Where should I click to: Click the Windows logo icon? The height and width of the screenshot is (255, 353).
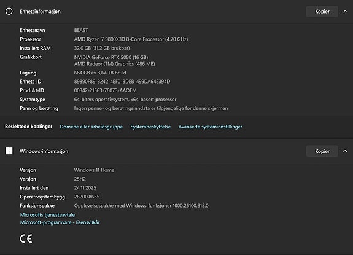pos(9,151)
